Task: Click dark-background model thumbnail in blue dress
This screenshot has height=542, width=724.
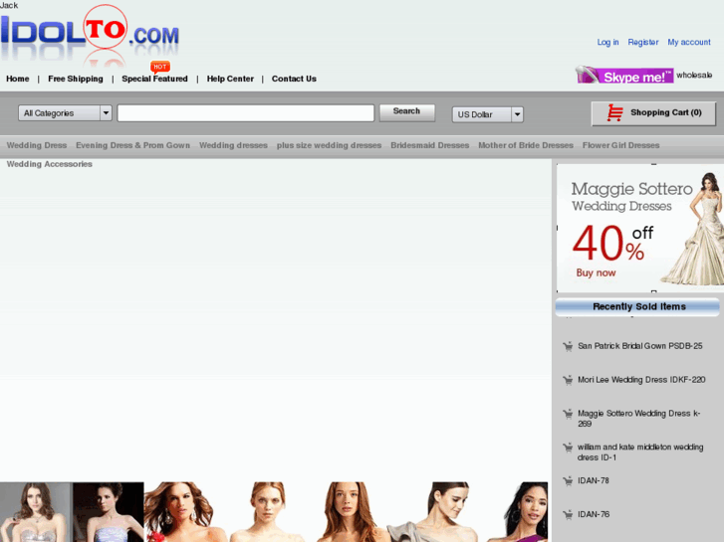Action: click(108, 512)
